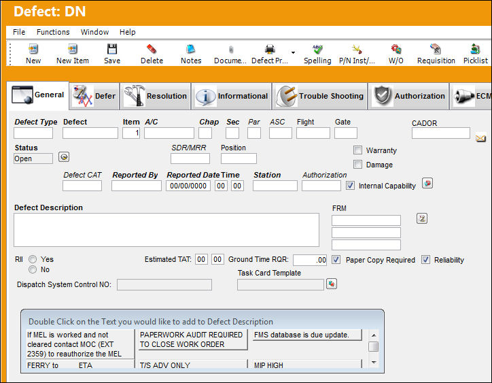Click the CADOR input field
The width and height of the screenshot is (492, 383).
click(441, 133)
